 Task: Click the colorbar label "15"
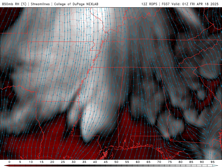pos(41,162)
